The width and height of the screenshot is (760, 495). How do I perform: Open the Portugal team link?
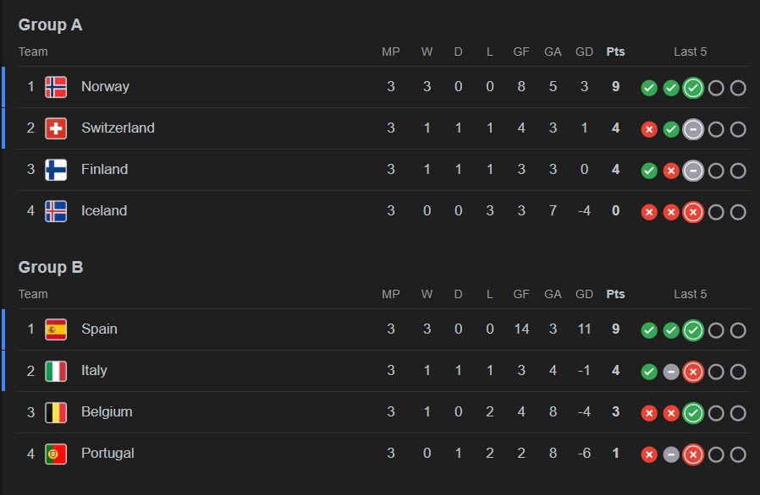pos(107,453)
